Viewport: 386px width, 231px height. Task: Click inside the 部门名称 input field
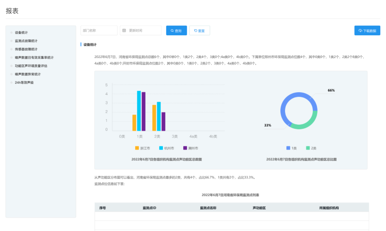click(x=99, y=30)
